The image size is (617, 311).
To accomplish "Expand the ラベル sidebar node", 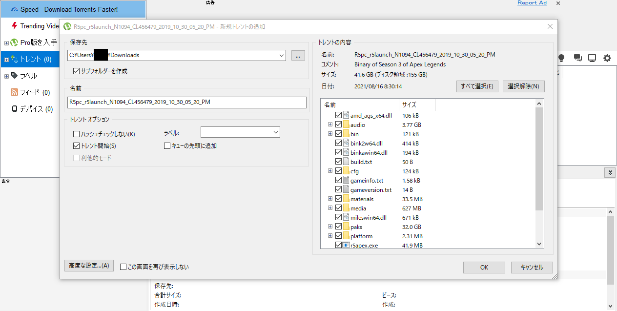I will (6, 76).
